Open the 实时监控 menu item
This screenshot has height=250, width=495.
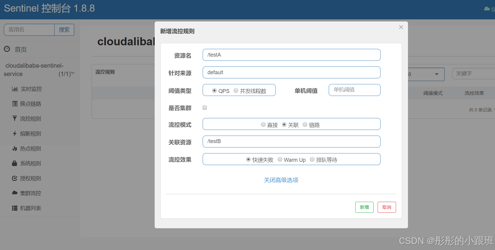(x=31, y=89)
